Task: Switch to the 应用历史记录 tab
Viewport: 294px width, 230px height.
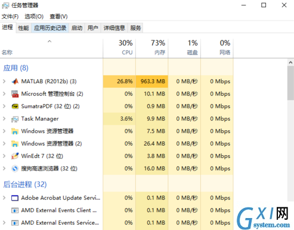Action: pos(50,28)
